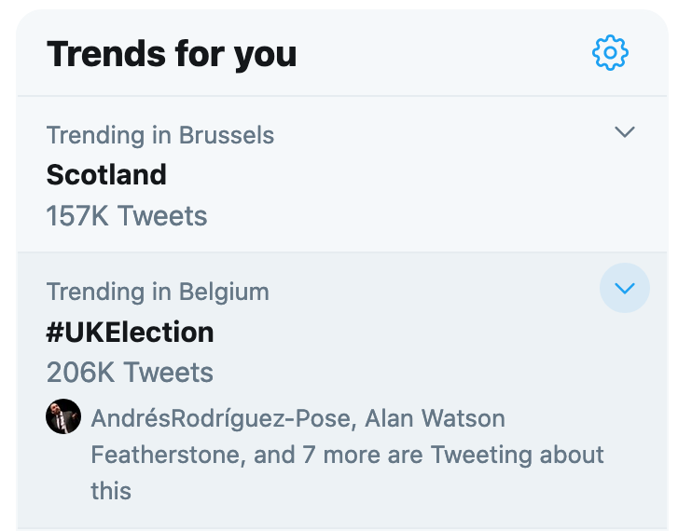692x531 pixels.
Task: Click the "Trends for you" heading
Action: click(172, 54)
